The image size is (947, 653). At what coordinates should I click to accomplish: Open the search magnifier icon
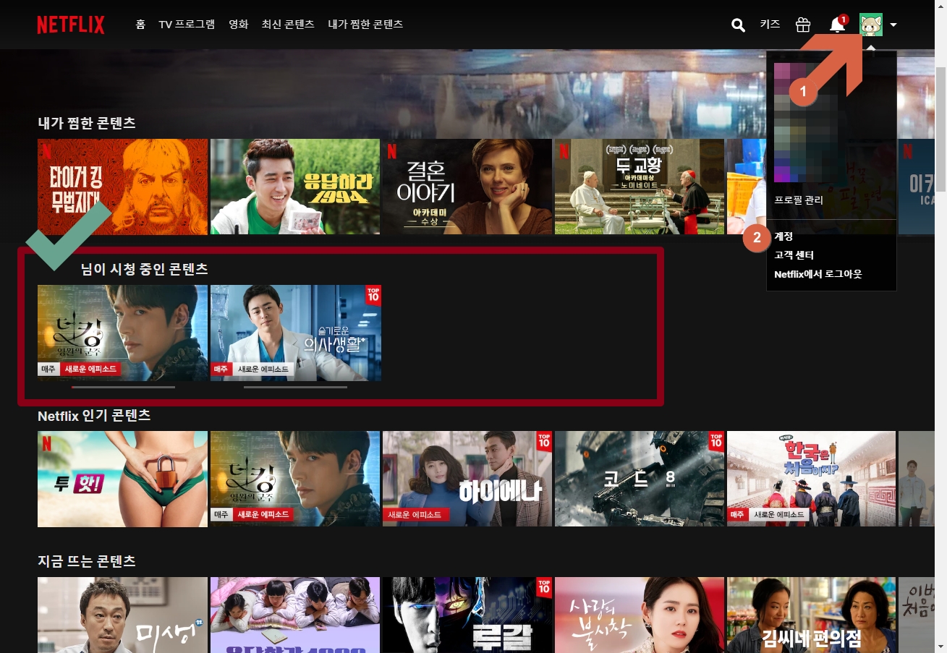pyautogui.click(x=738, y=25)
